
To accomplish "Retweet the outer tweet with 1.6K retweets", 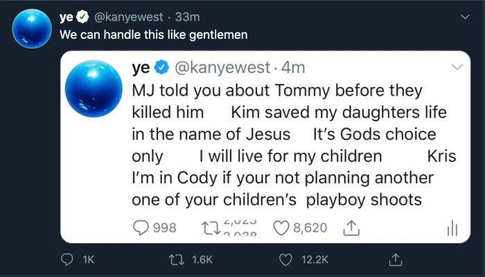I will (177, 260).
